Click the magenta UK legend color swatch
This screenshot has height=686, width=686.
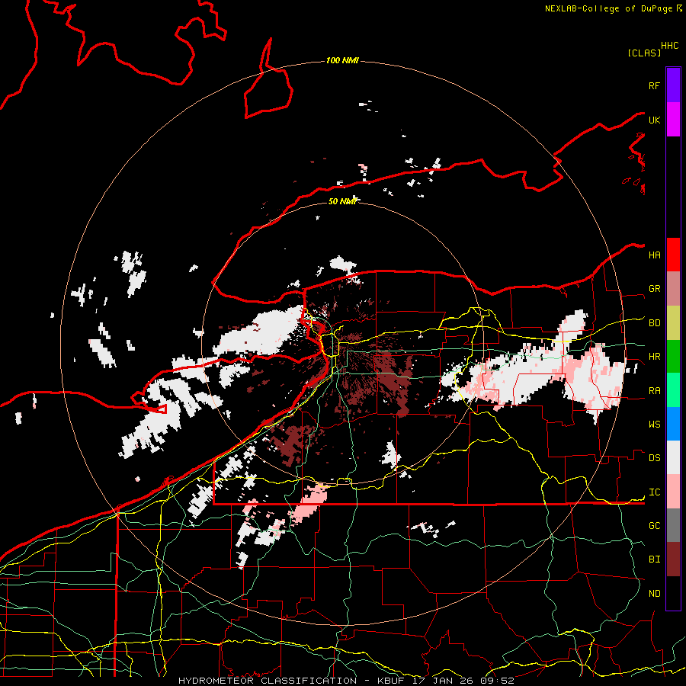point(673,120)
